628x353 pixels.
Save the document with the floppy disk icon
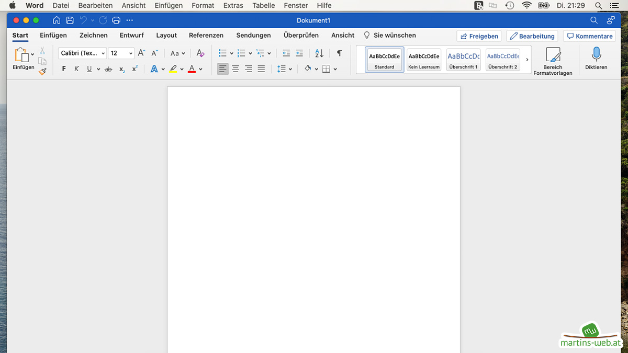coord(70,20)
